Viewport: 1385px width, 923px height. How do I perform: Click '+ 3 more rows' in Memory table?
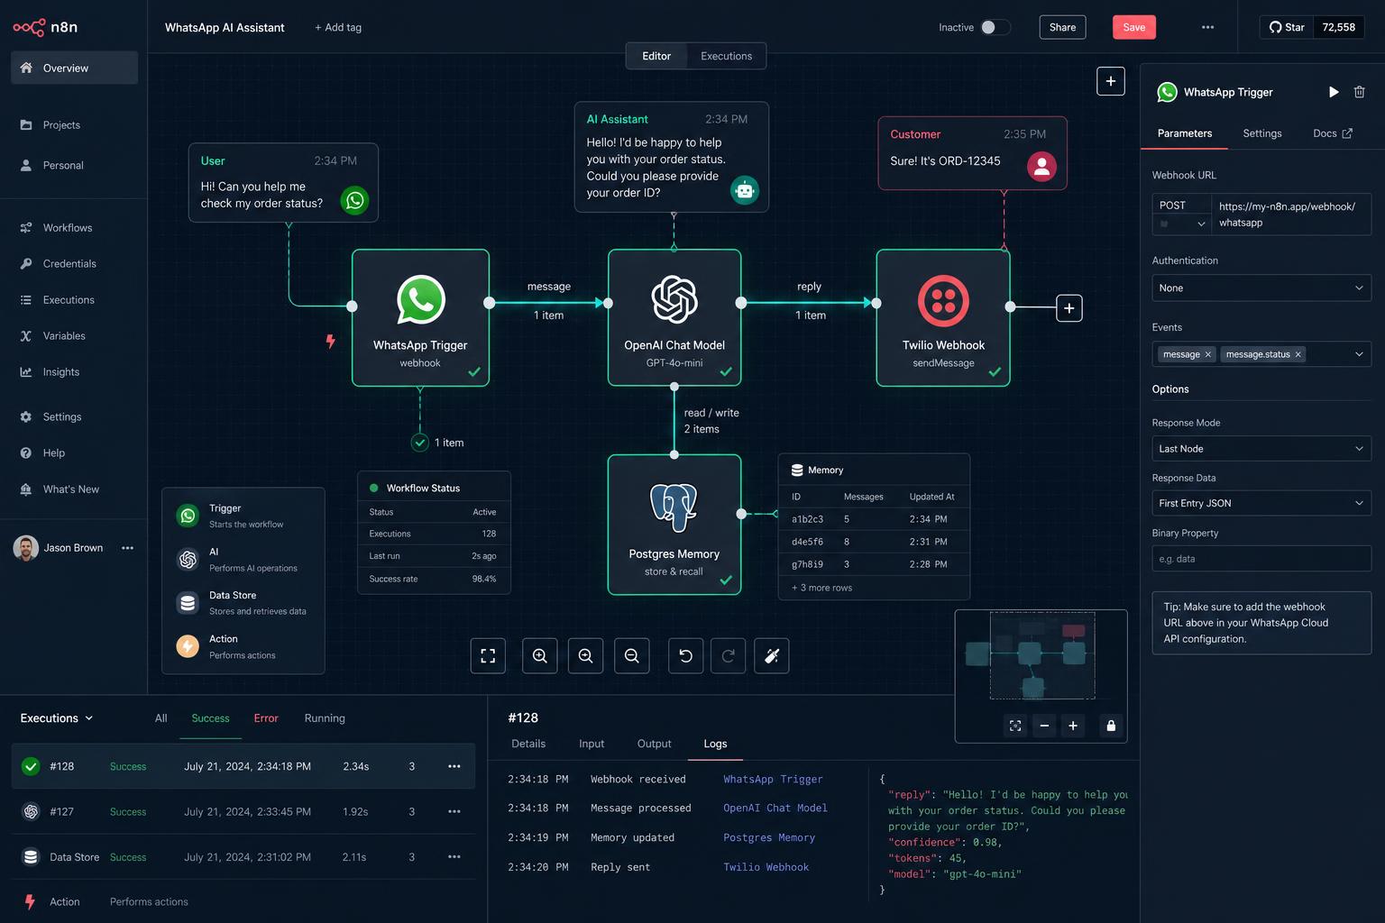point(821,588)
